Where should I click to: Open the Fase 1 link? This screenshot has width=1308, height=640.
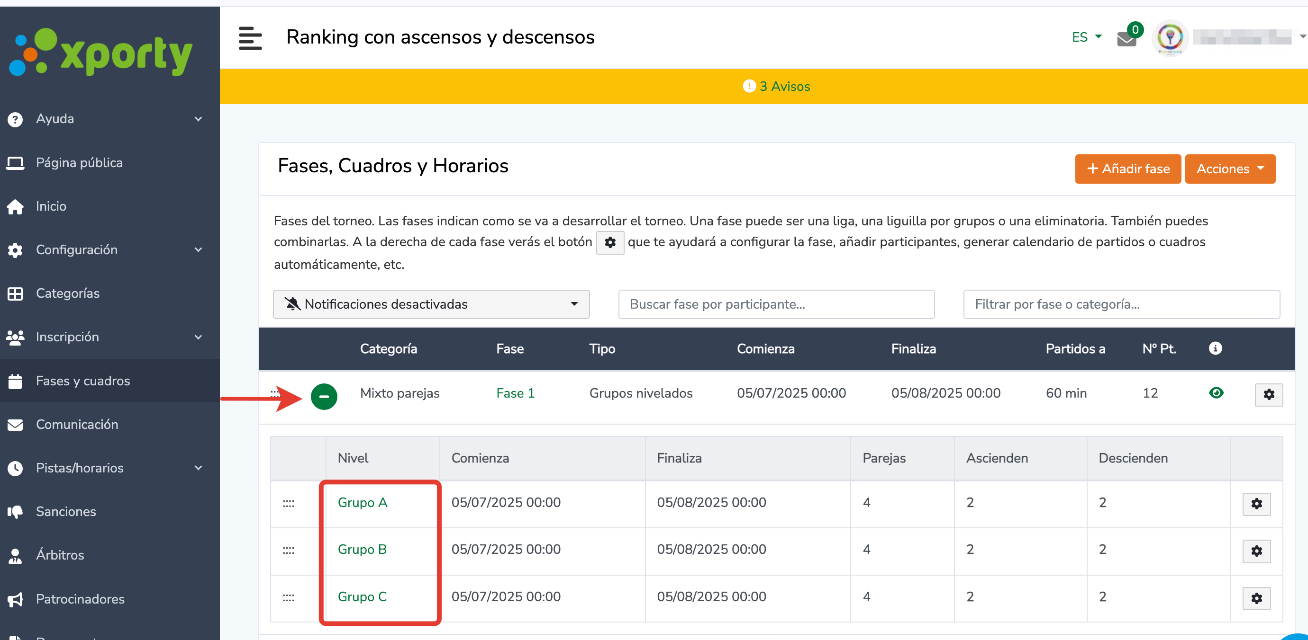(515, 393)
